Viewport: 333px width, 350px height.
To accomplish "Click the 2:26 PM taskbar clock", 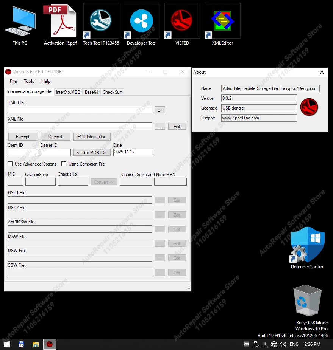I will [x=312, y=344].
